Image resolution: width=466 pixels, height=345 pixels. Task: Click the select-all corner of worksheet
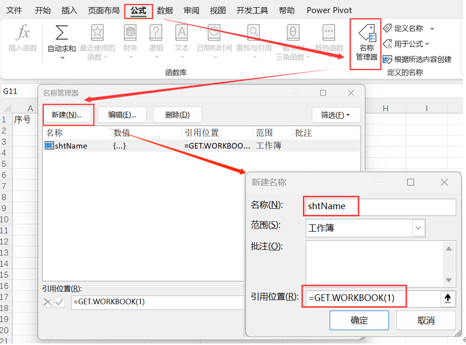6,107
